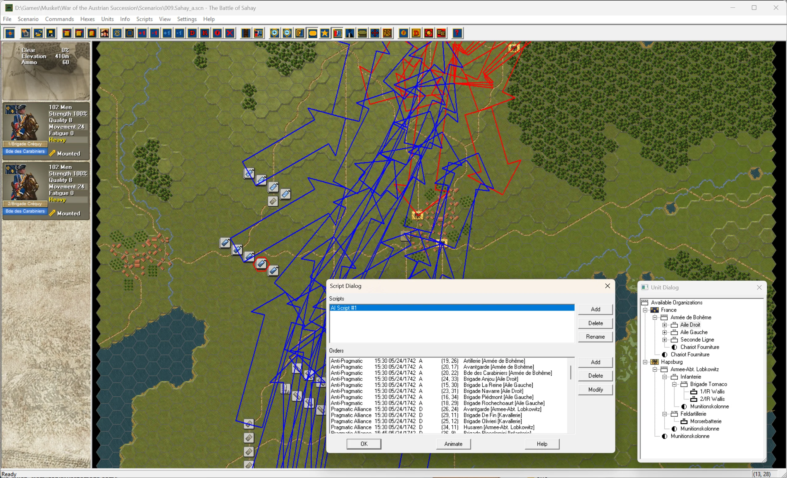Click the Orders list scrollbar thumb

571,373
